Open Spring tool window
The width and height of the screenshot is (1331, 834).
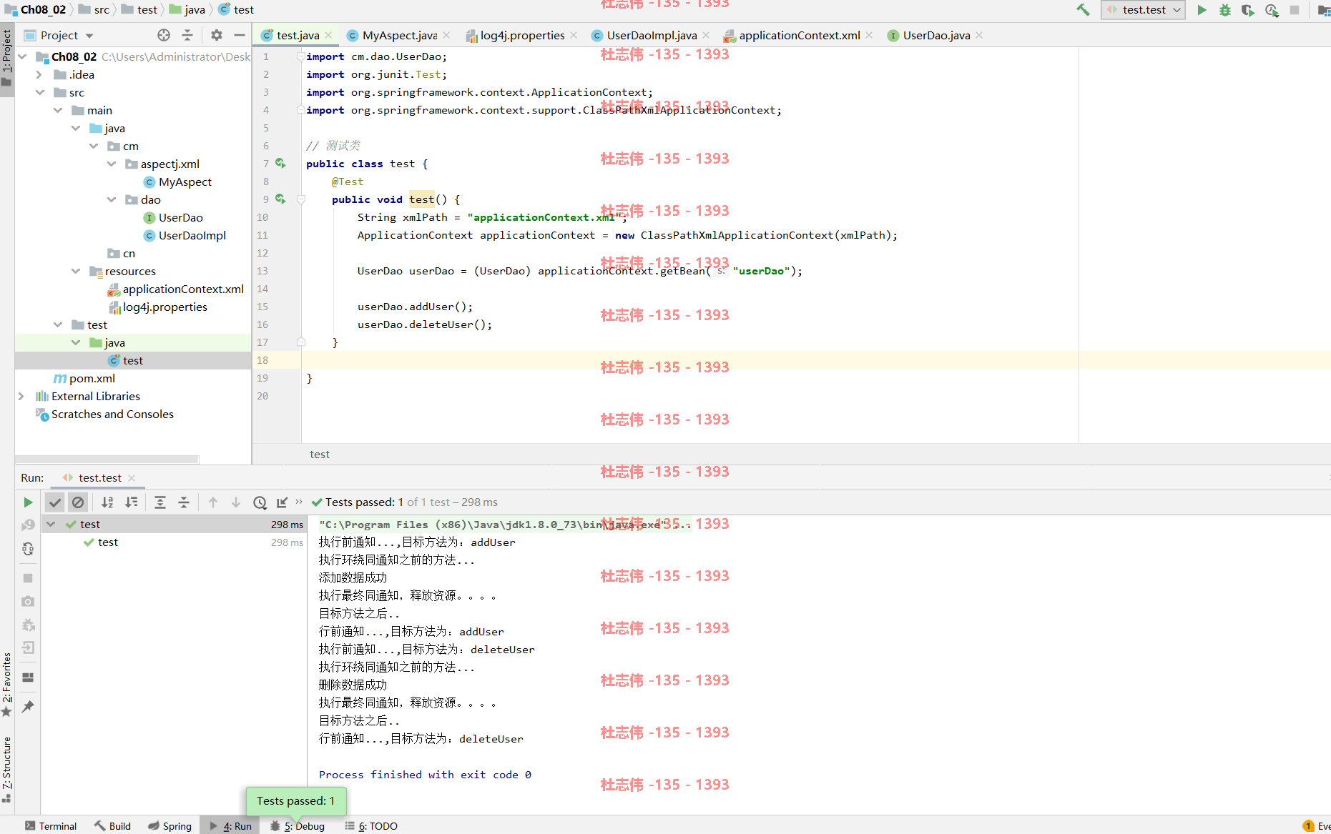point(170,825)
